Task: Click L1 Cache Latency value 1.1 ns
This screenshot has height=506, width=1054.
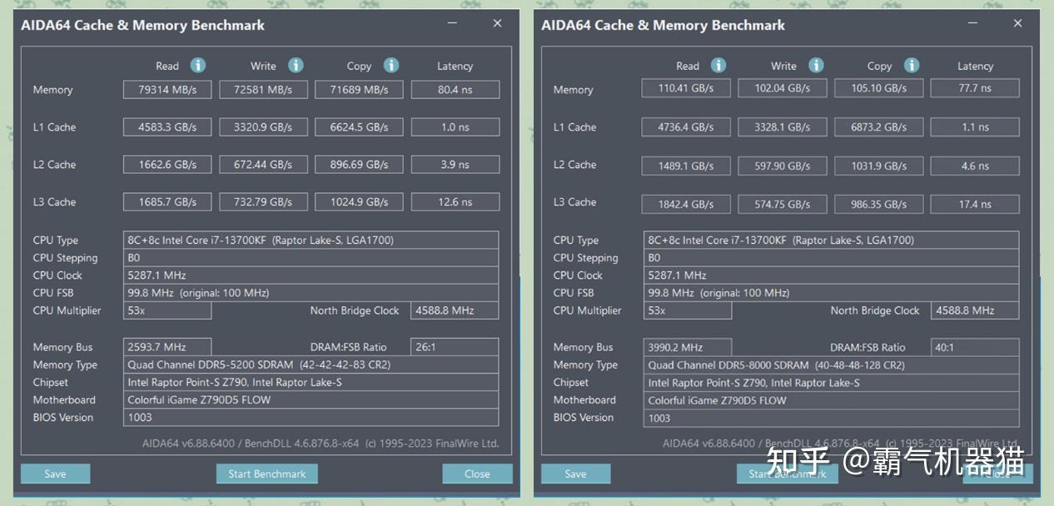Action: pos(975,126)
